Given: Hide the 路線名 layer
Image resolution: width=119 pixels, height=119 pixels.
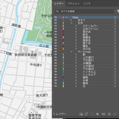Looking at the screenshot, I should tap(56, 37).
